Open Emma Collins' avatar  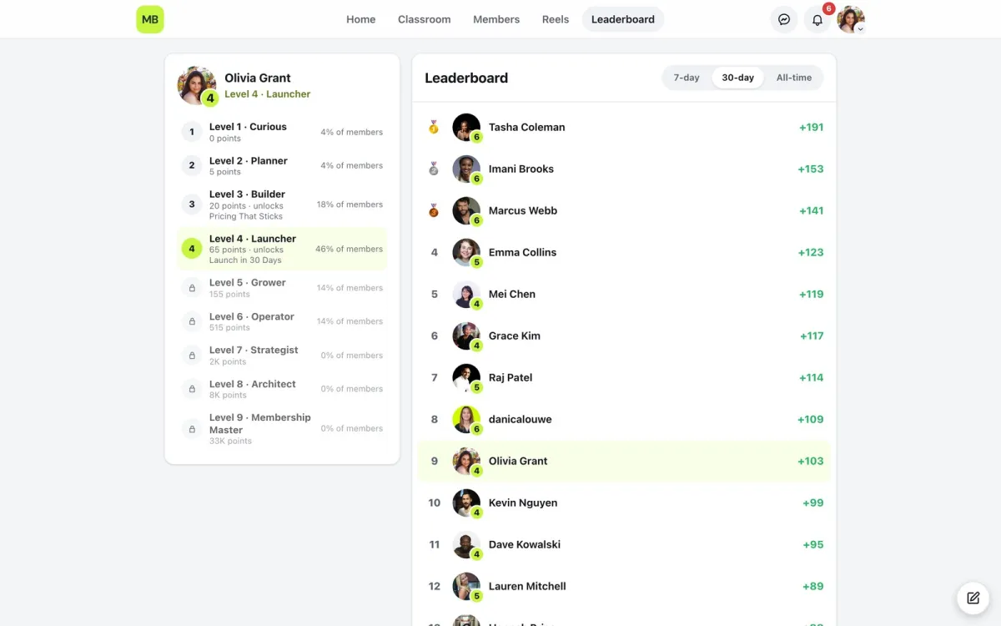[466, 252]
